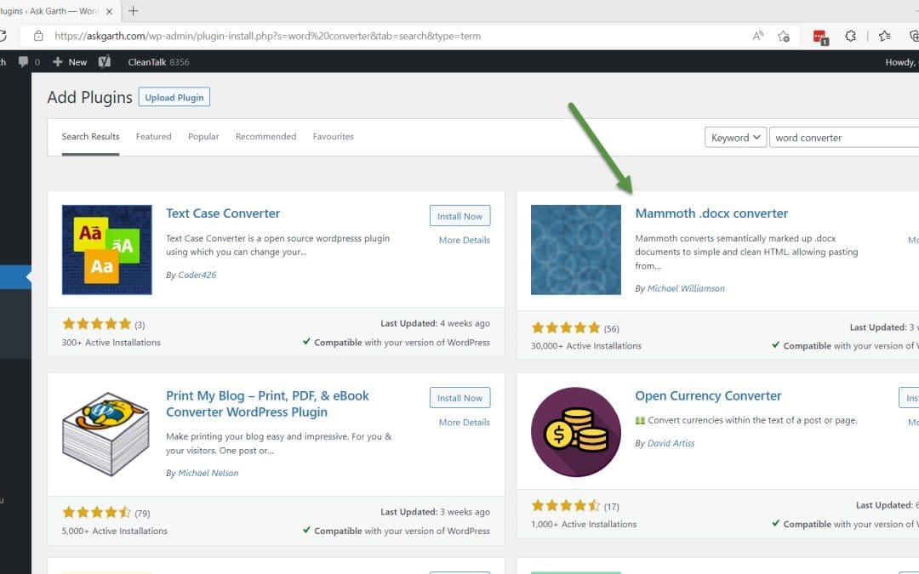This screenshot has width=919, height=574.
Task: Open author link David Artiss
Action: (671, 443)
